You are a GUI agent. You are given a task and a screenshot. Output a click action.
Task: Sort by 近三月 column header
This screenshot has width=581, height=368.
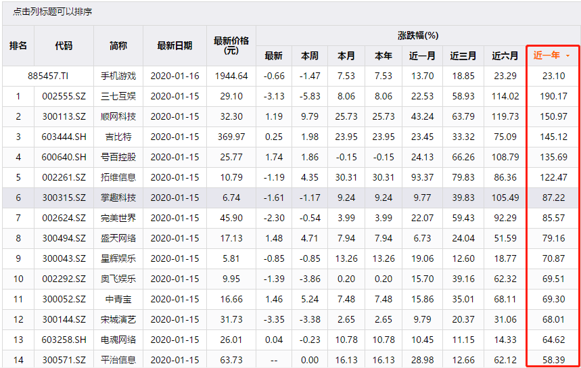[463, 56]
